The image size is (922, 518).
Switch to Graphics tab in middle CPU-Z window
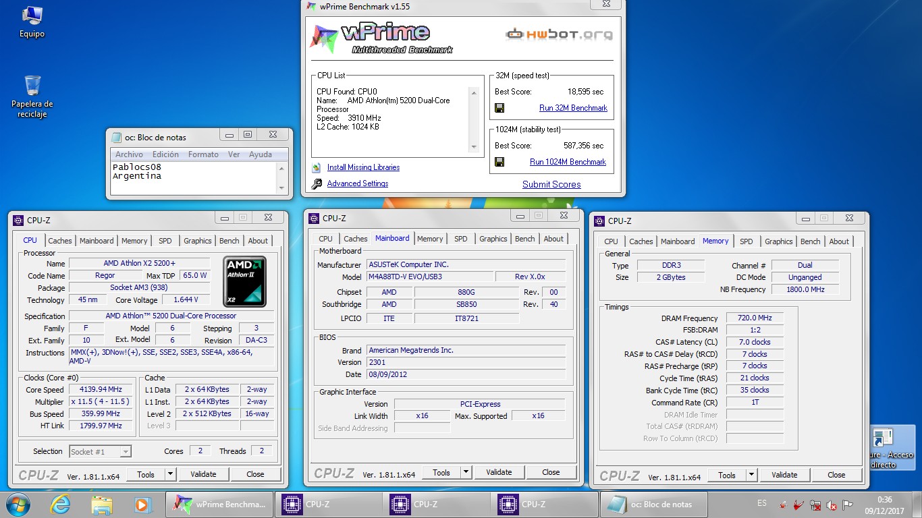point(493,239)
